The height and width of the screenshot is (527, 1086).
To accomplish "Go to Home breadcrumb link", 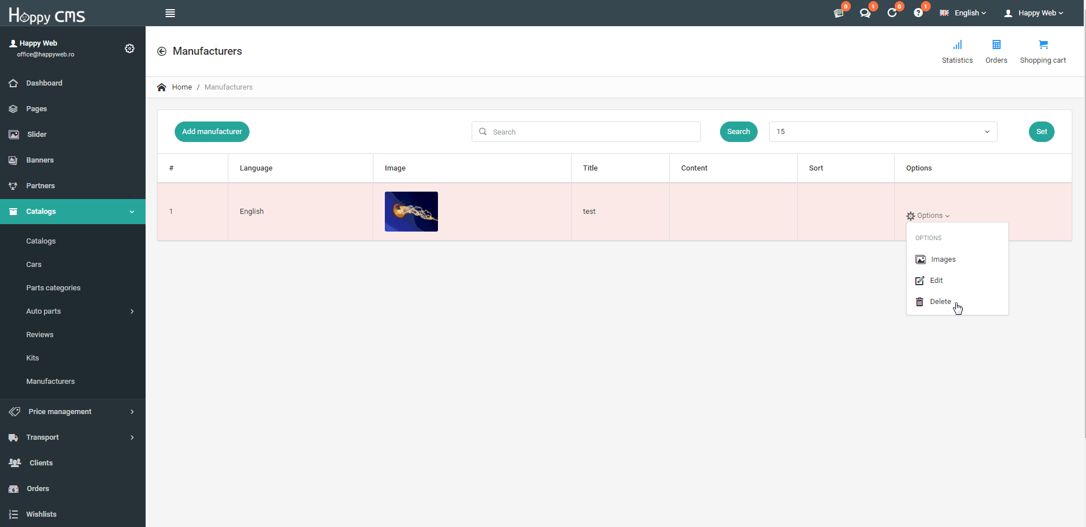I will click(x=182, y=87).
